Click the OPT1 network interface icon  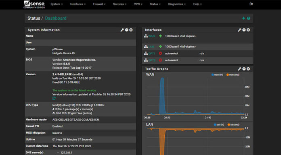146,54
